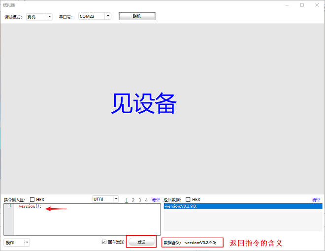The width and height of the screenshot is (325, 251).
Task: Switch to command tab 4
Action: 146,200
